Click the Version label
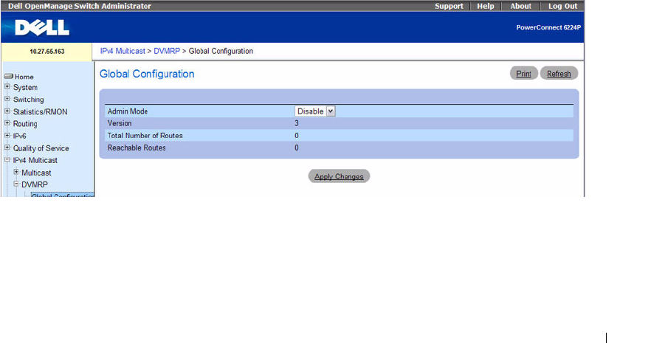This screenshot has width=665, height=343. [x=120, y=123]
